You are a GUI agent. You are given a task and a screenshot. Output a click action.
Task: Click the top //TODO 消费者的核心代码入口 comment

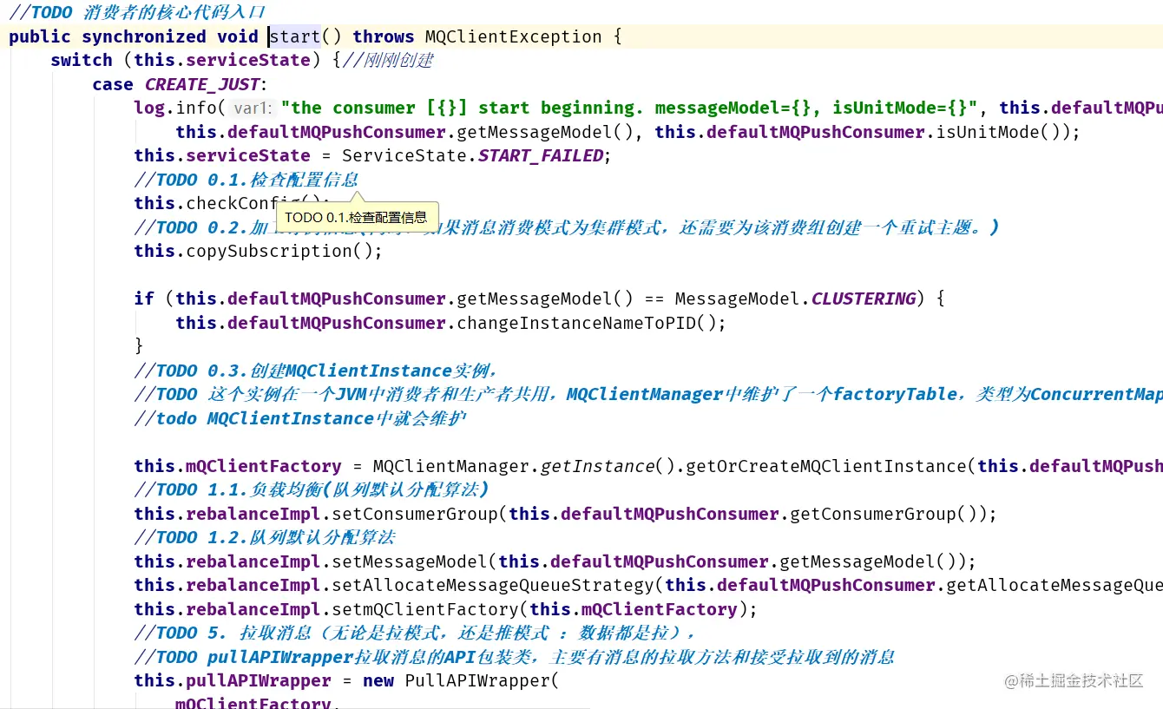[137, 12]
